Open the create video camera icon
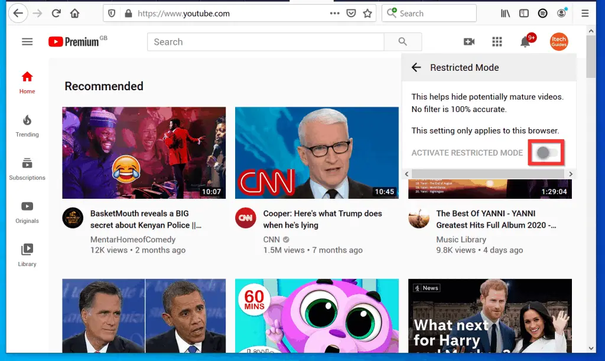Viewport: 605px width, 361px height. [x=469, y=42]
